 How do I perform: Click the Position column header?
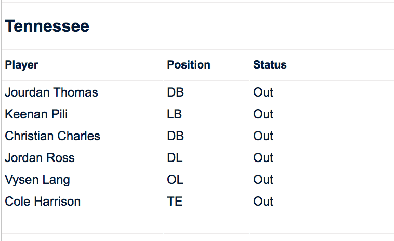(188, 65)
